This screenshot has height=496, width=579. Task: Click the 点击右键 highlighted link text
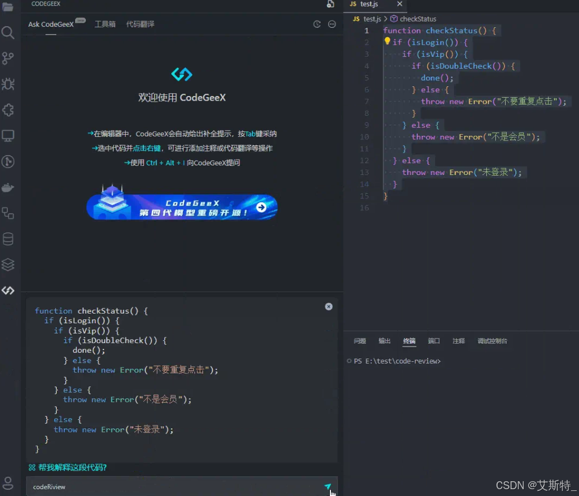[x=147, y=148]
